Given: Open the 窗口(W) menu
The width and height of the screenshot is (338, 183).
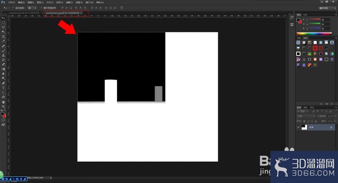Looking at the screenshot, I should [90, 2].
